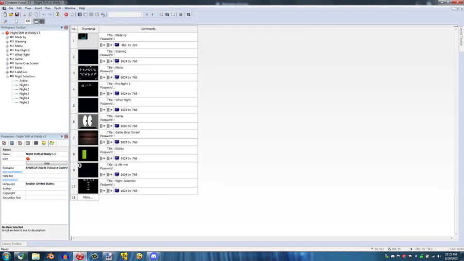Close the Workspace Toolbar panel

[x=67, y=27]
